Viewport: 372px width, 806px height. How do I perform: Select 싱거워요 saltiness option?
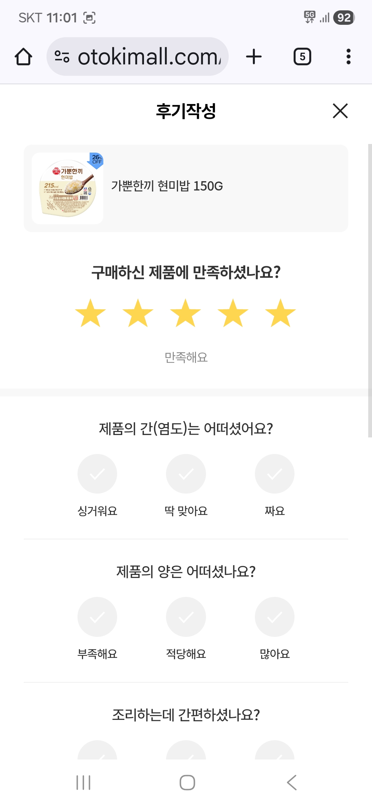pyautogui.click(x=97, y=474)
